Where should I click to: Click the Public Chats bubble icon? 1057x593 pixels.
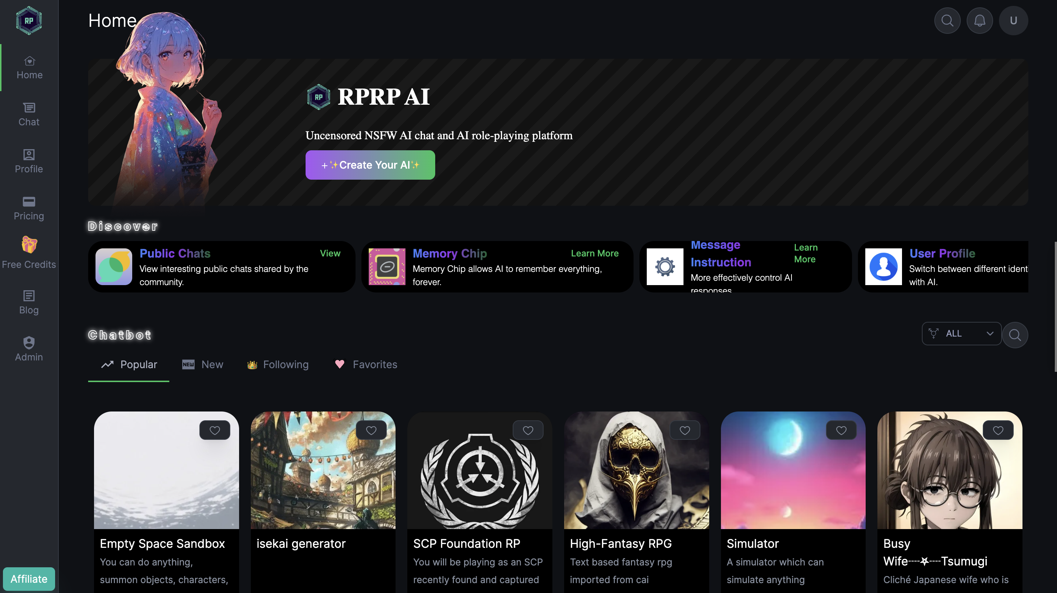(113, 267)
